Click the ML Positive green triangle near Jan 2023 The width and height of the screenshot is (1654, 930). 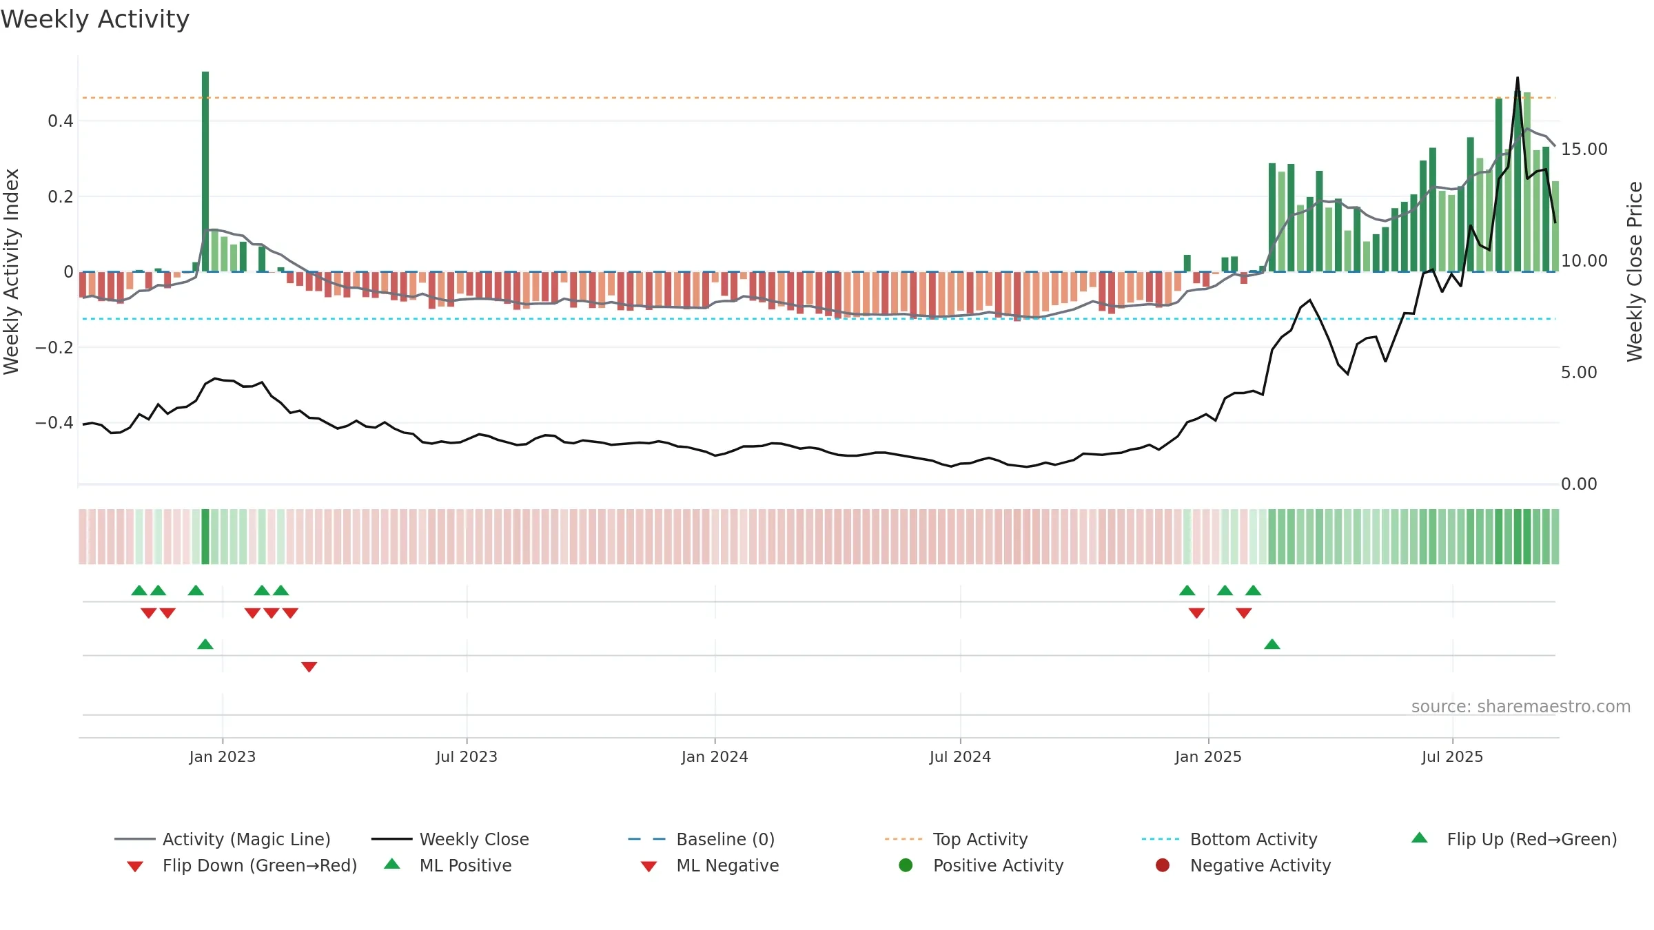point(205,644)
